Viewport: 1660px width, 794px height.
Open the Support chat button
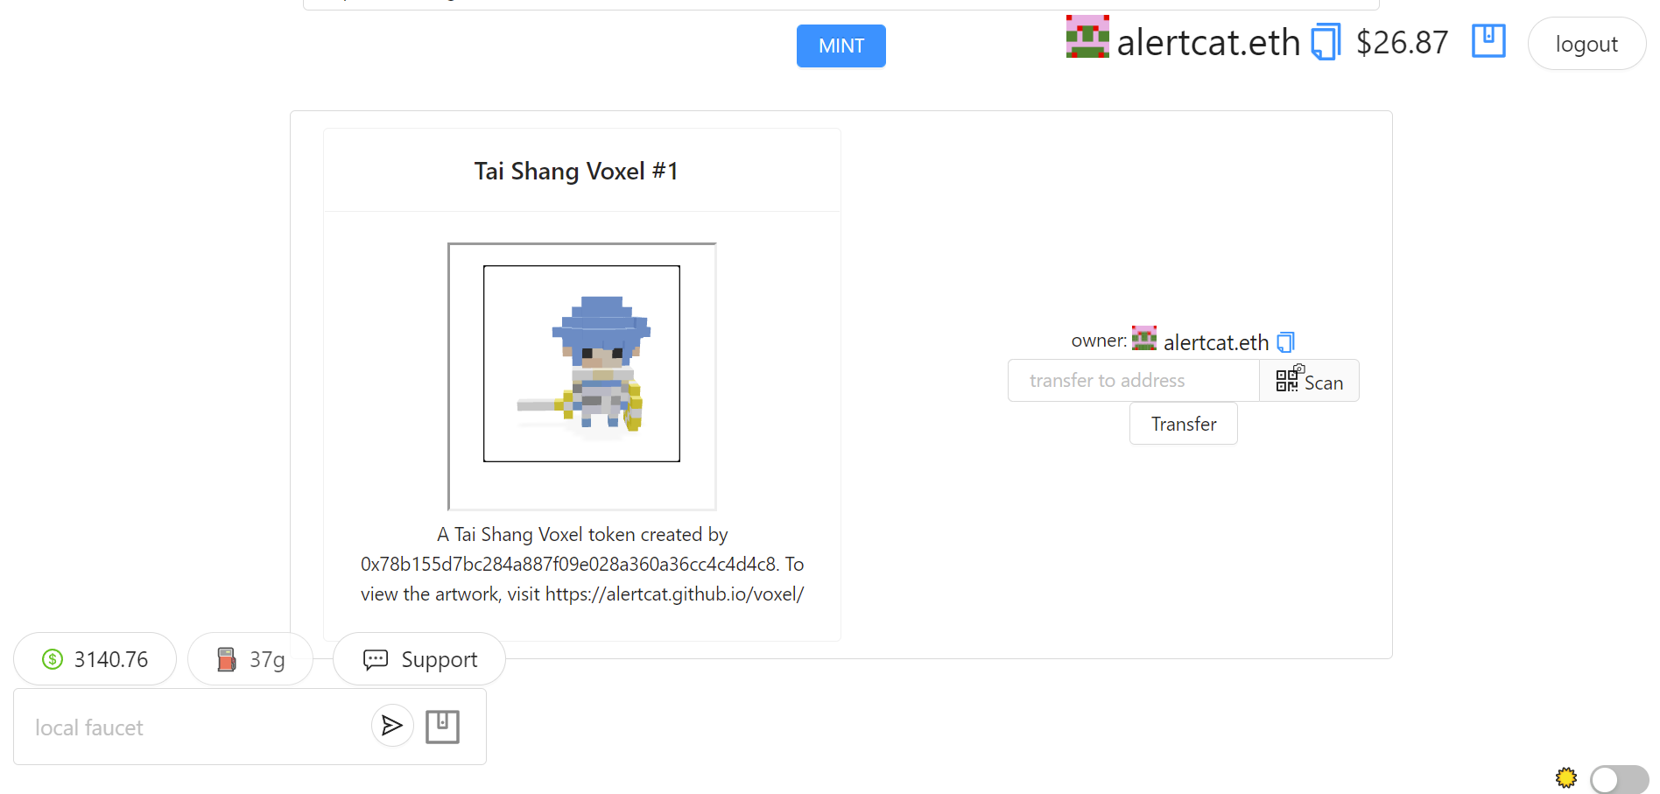(x=419, y=659)
